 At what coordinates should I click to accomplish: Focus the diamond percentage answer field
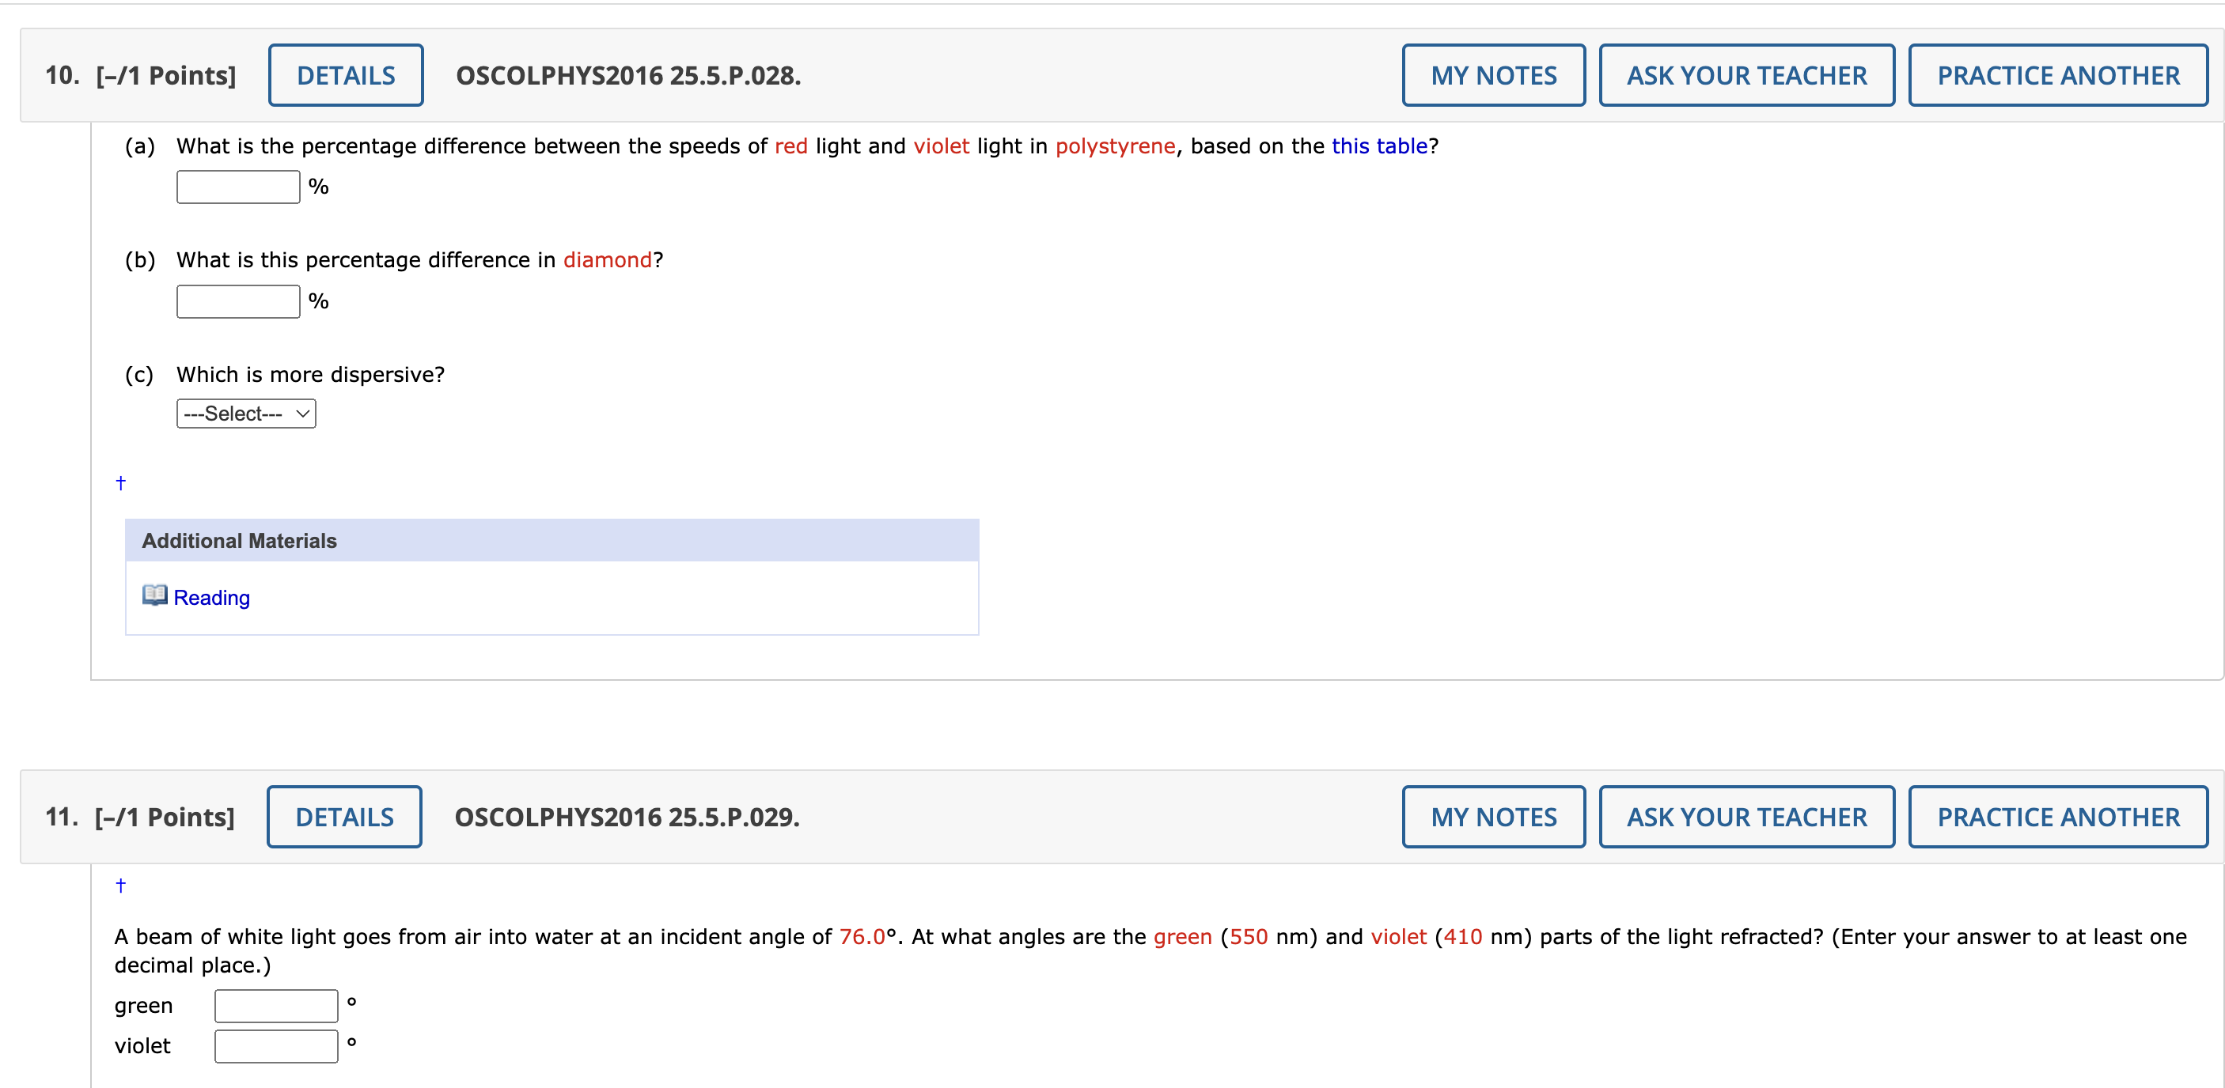(238, 302)
